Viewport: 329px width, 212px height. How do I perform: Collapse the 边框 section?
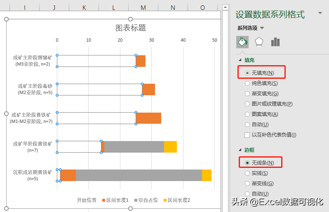coord(240,150)
